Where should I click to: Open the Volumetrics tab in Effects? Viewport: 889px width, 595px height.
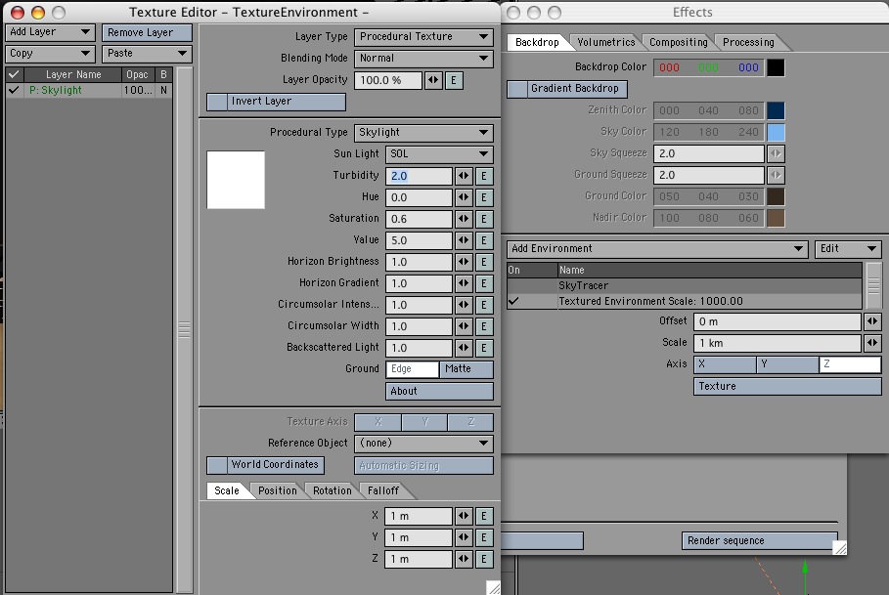606,42
